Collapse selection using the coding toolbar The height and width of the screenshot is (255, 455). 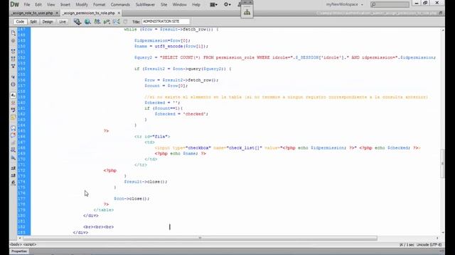(14, 59)
